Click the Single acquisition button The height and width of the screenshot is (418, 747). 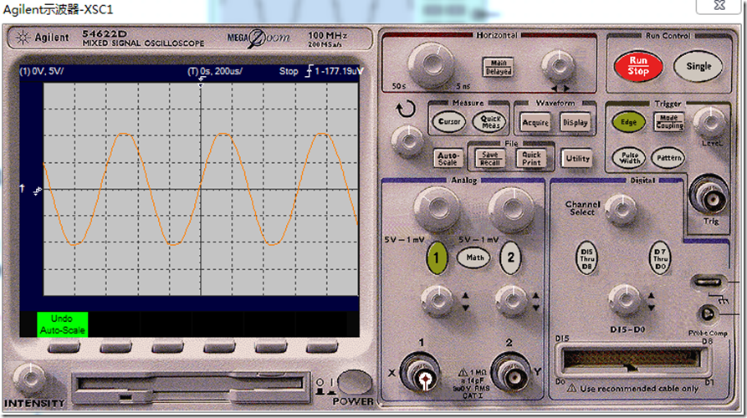(698, 66)
